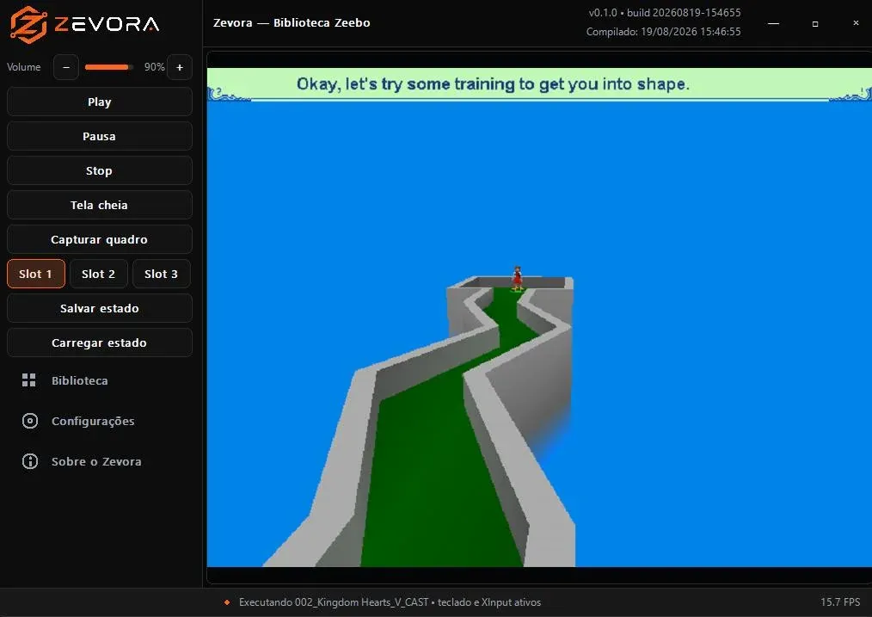Open the Biblioteca menu entry
This screenshot has width=872, height=617.
(x=79, y=380)
